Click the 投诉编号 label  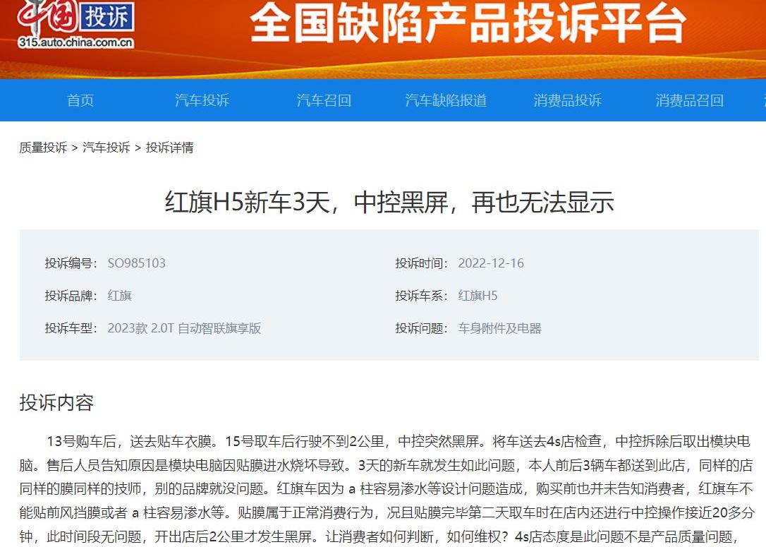(71, 263)
